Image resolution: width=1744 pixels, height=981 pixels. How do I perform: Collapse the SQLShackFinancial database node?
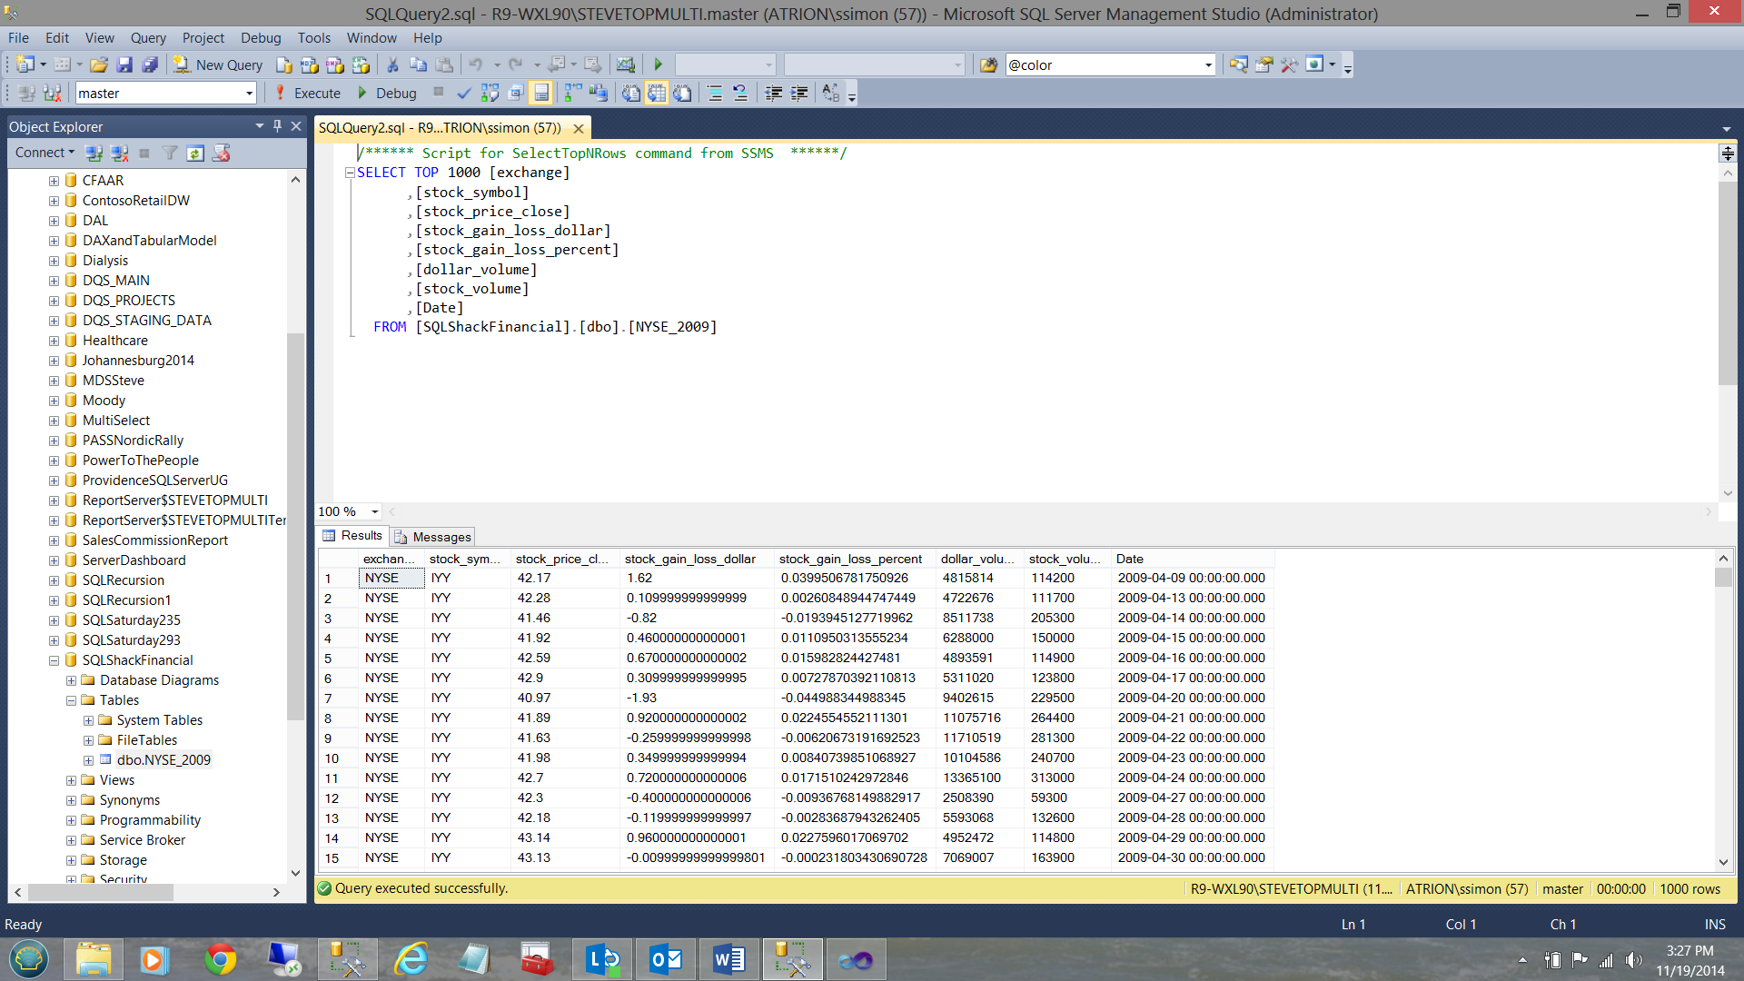[x=54, y=660]
